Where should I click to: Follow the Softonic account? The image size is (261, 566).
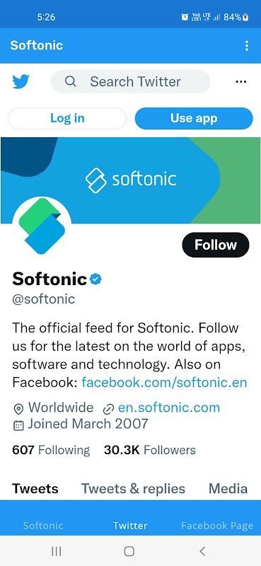216,245
